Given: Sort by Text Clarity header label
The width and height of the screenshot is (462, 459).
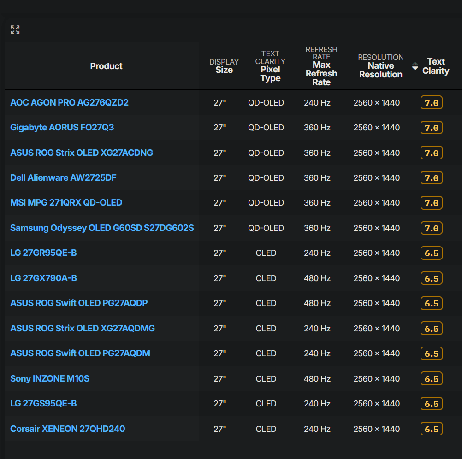Looking at the screenshot, I should (x=436, y=66).
